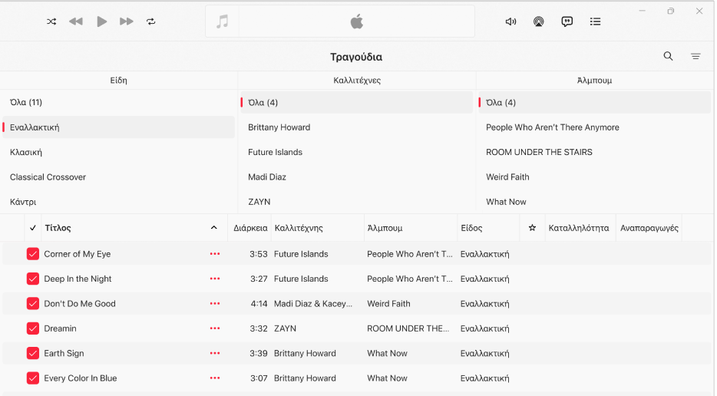Image resolution: width=717 pixels, height=396 pixels.
Task: Select Όλα (4) in albums column
Action: [594, 102]
